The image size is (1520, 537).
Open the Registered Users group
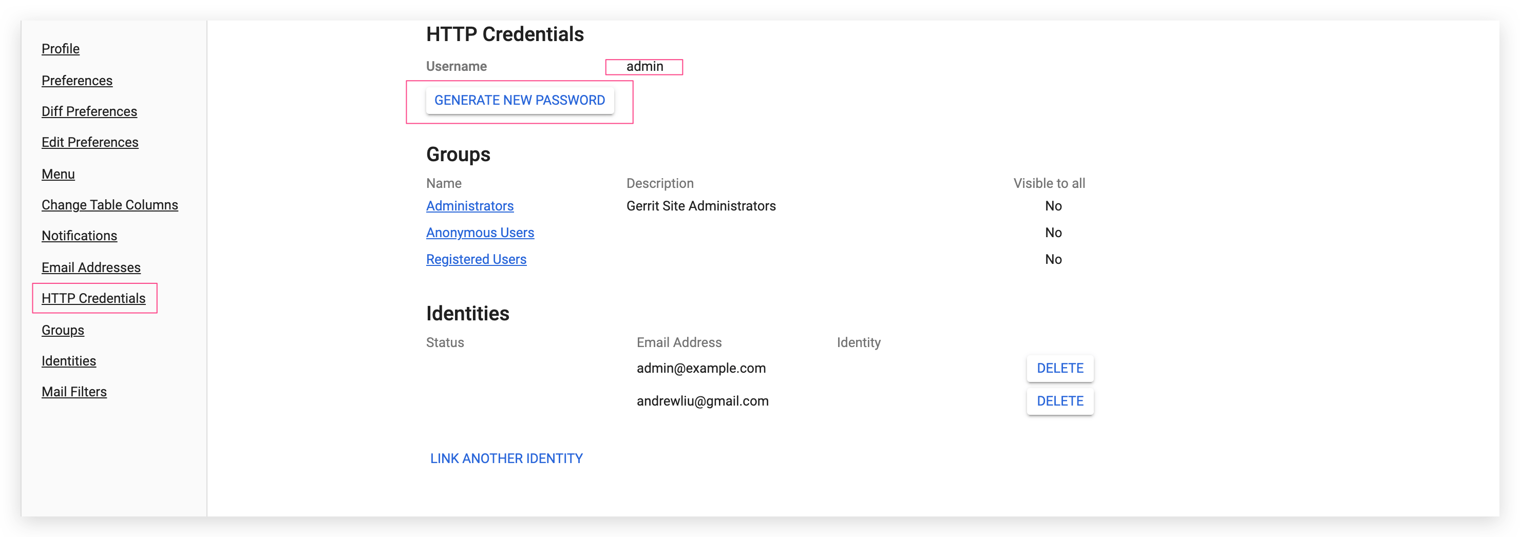pos(476,260)
